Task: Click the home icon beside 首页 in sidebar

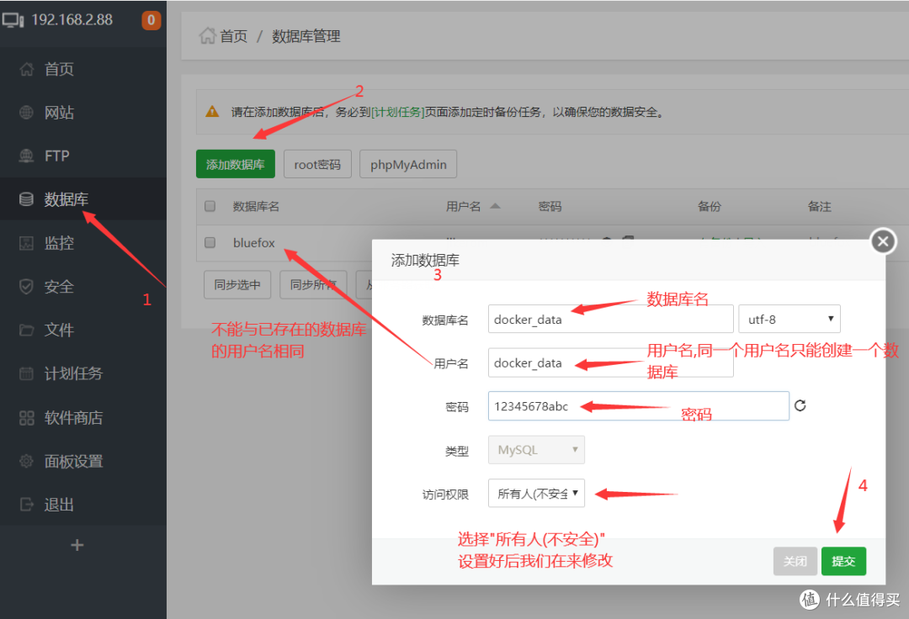Action: 27,69
